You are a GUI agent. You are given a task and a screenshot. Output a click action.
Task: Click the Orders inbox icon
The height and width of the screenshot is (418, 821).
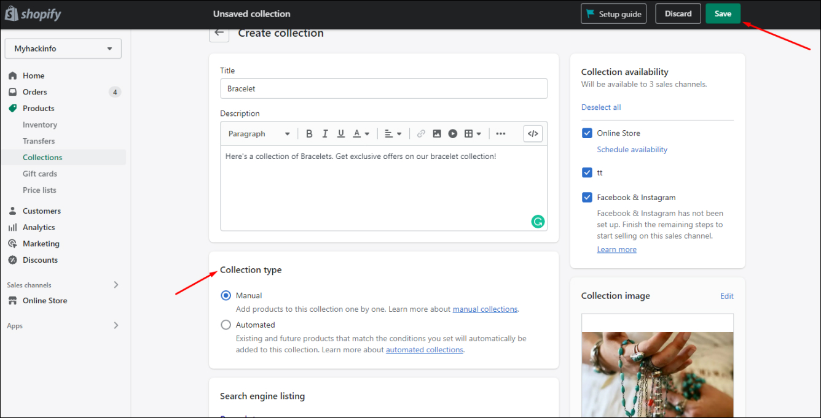click(x=12, y=92)
